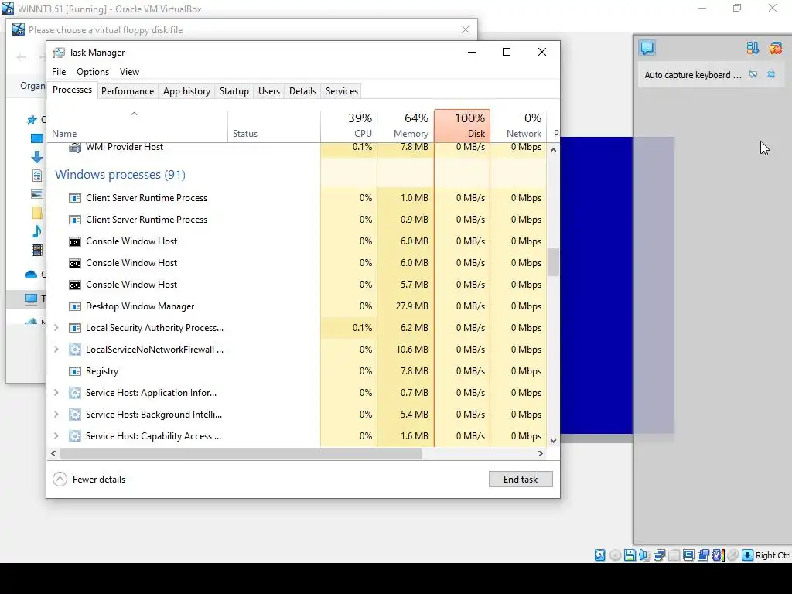Click the notification order toggle icon
Image resolution: width=792 pixels, height=594 pixels.
(x=753, y=48)
